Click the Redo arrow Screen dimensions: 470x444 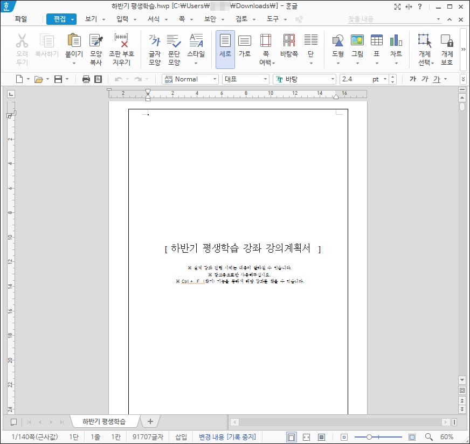(x=138, y=79)
